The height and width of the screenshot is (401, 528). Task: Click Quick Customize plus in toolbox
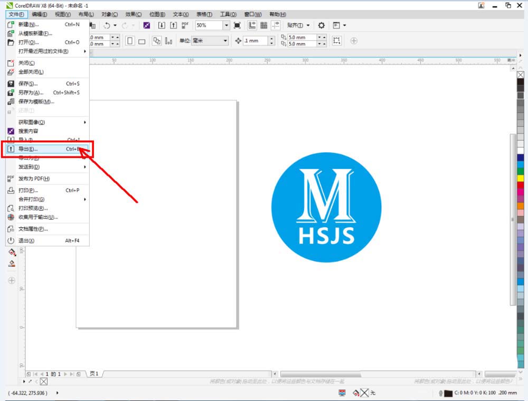click(12, 281)
